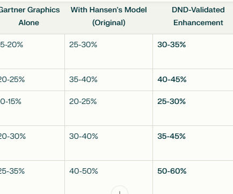
Task: Select the With Hansen's Model (Original) header
Action: pyautogui.click(x=109, y=16)
